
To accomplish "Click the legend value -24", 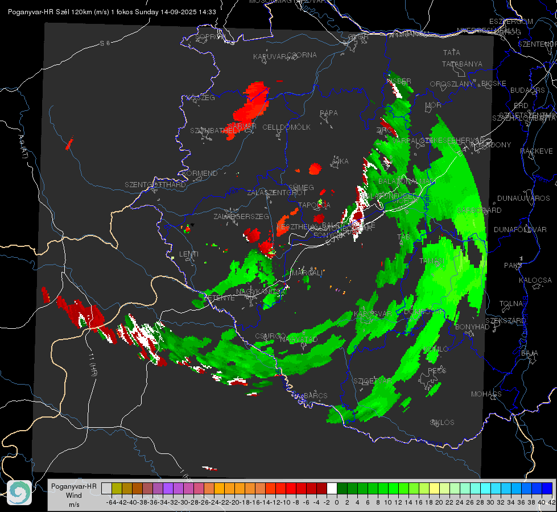I will 214,502.
